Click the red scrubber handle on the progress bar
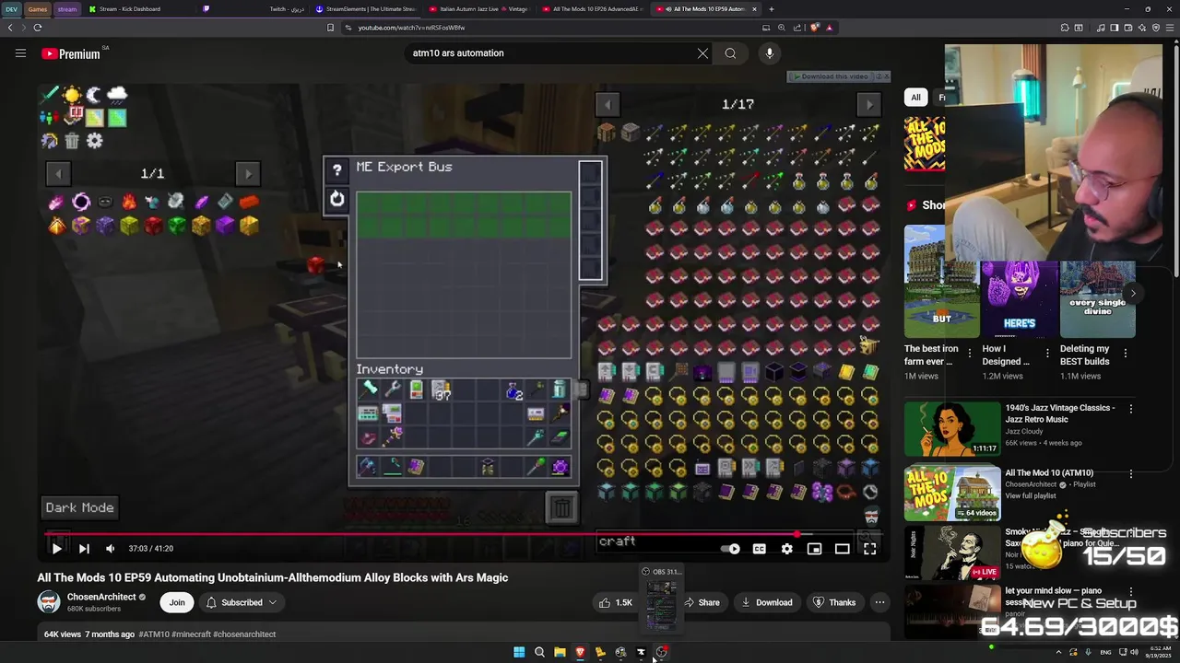Image resolution: width=1180 pixels, height=663 pixels. pyautogui.click(x=796, y=533)
